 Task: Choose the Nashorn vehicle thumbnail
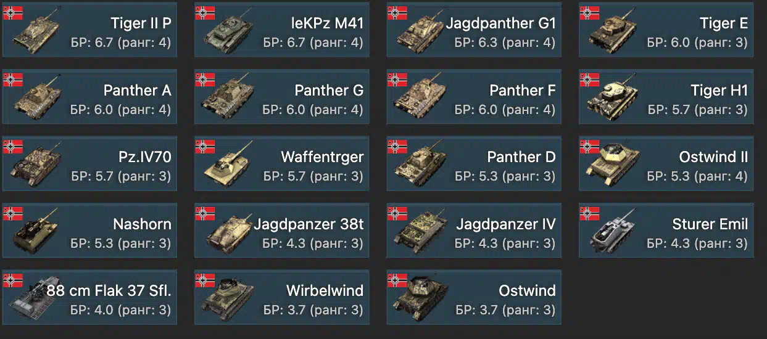37,231
